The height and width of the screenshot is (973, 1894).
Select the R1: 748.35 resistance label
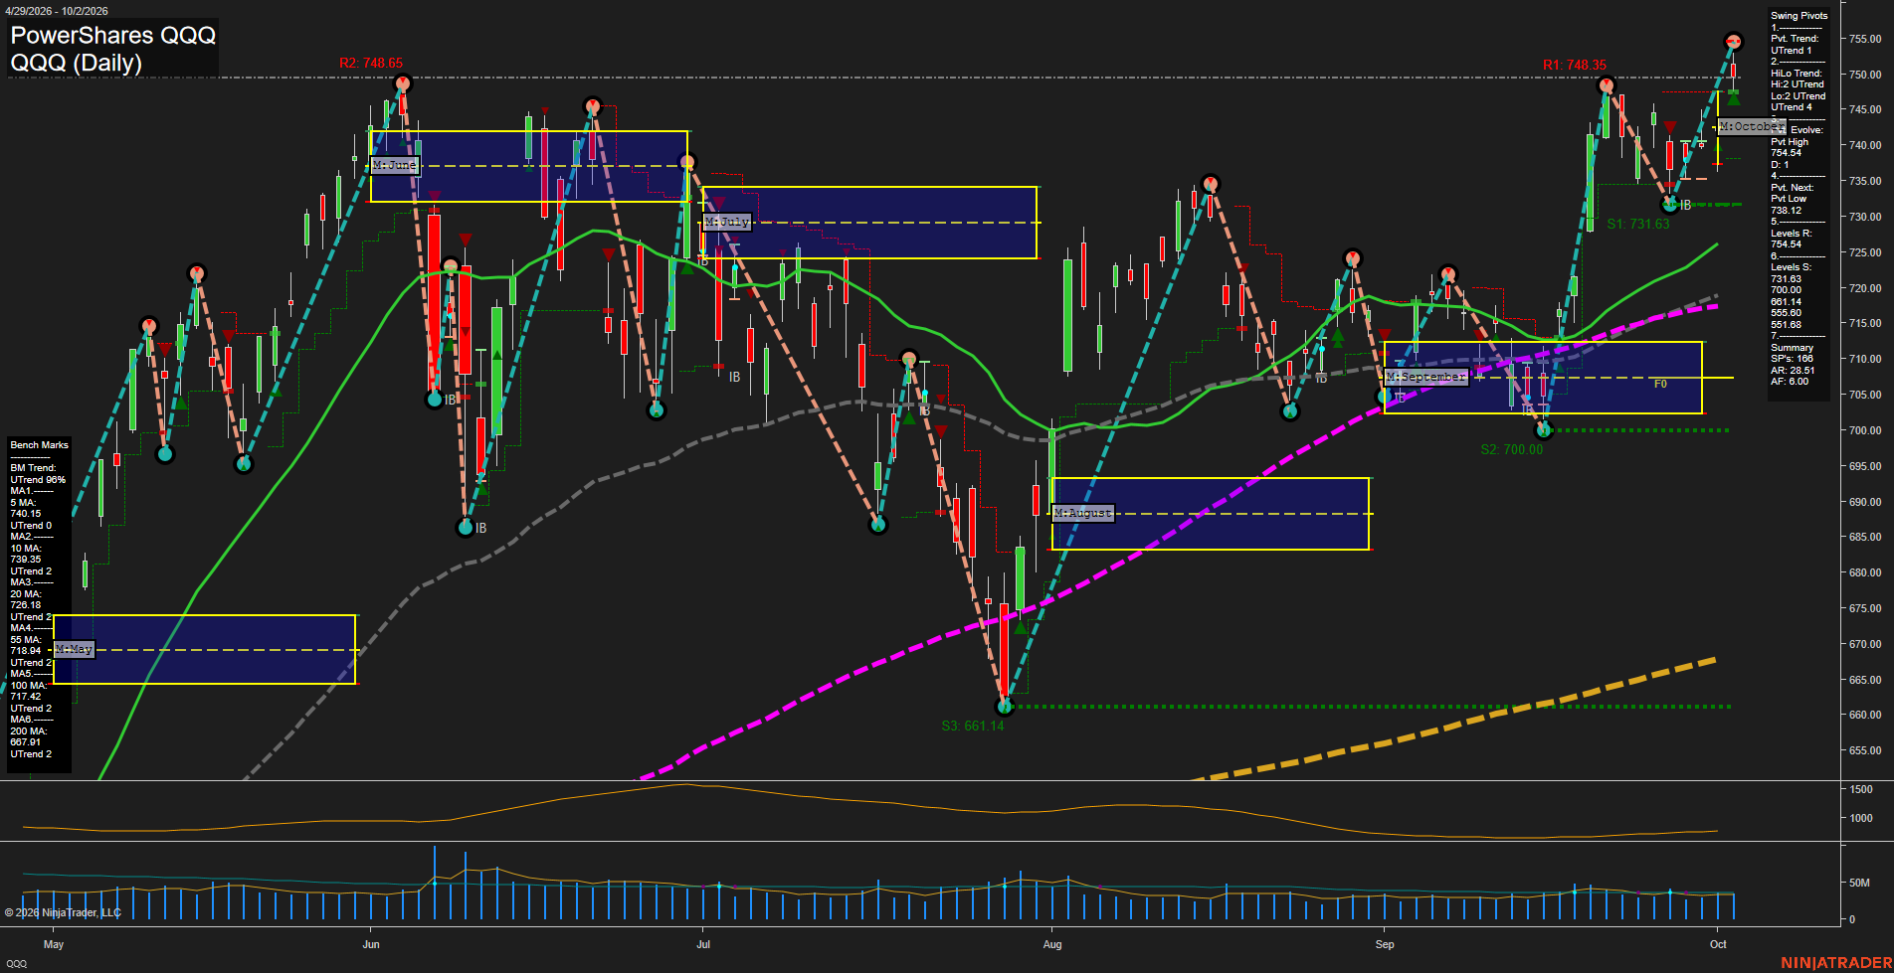point(1575,65)
